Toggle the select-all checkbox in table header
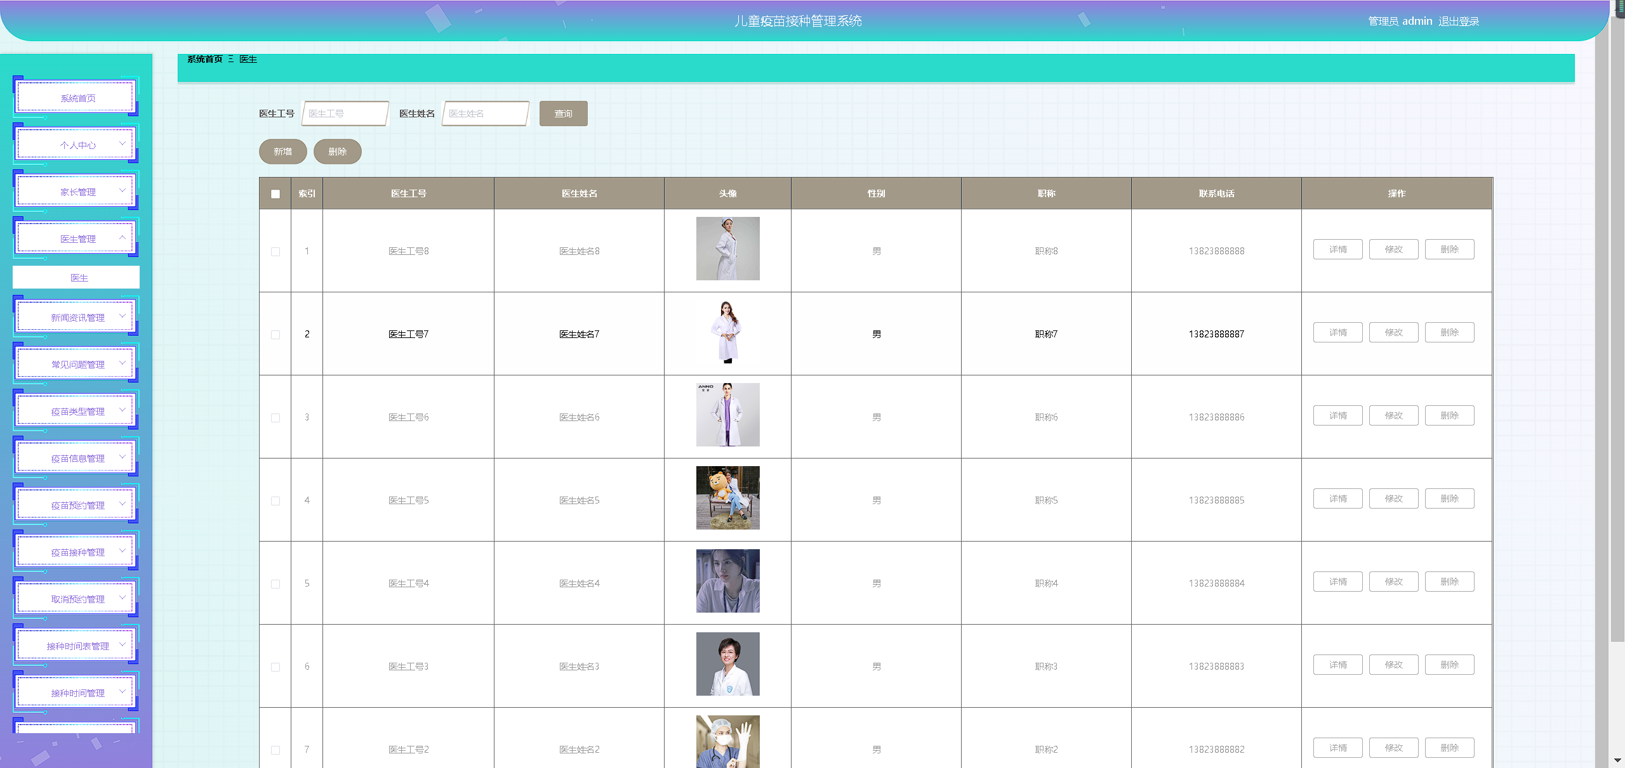The width and height of the screenshot is (1625, 768). tap(275, 194)
